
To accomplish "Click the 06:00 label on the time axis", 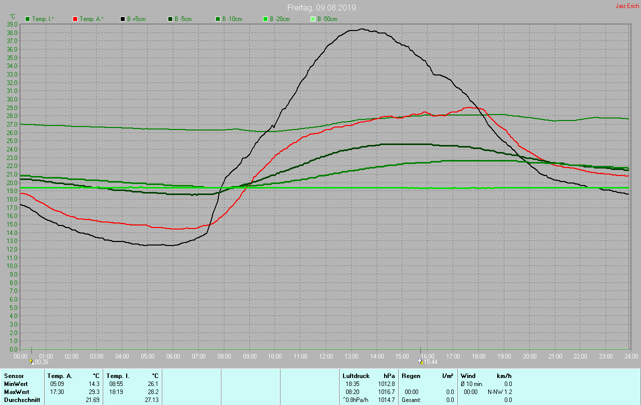I will (173, 356).
